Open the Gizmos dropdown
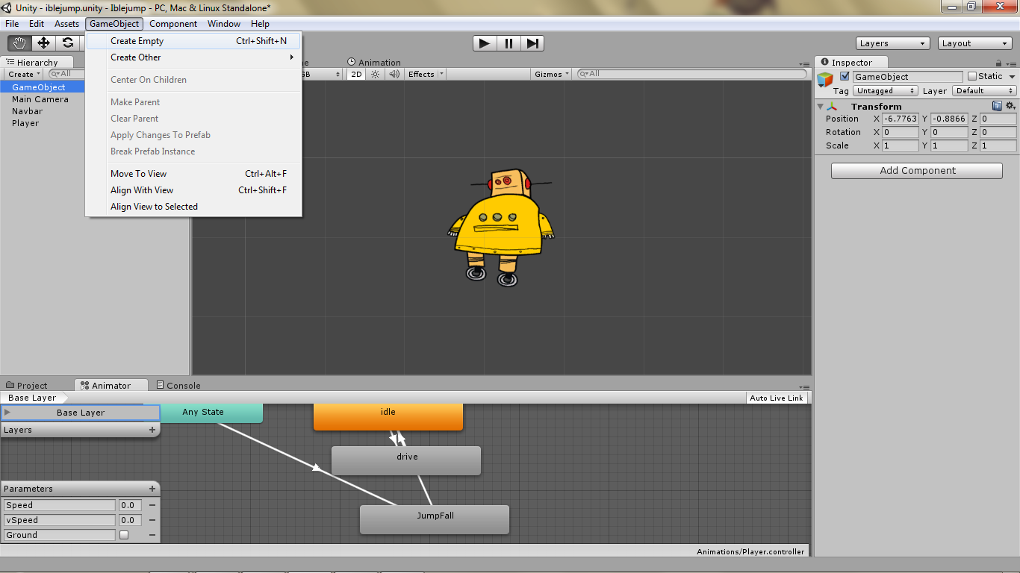The height and width of the screenshot is (573, 1020). click(553, 74)
